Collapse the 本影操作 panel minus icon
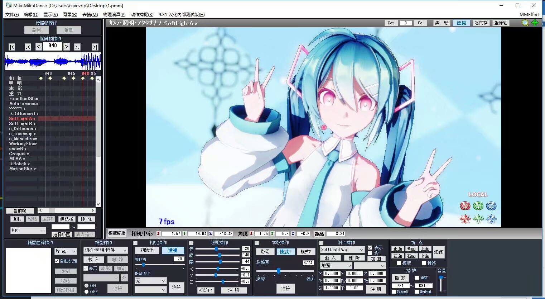This screenshot has height=299, width=545. point(257,243)
